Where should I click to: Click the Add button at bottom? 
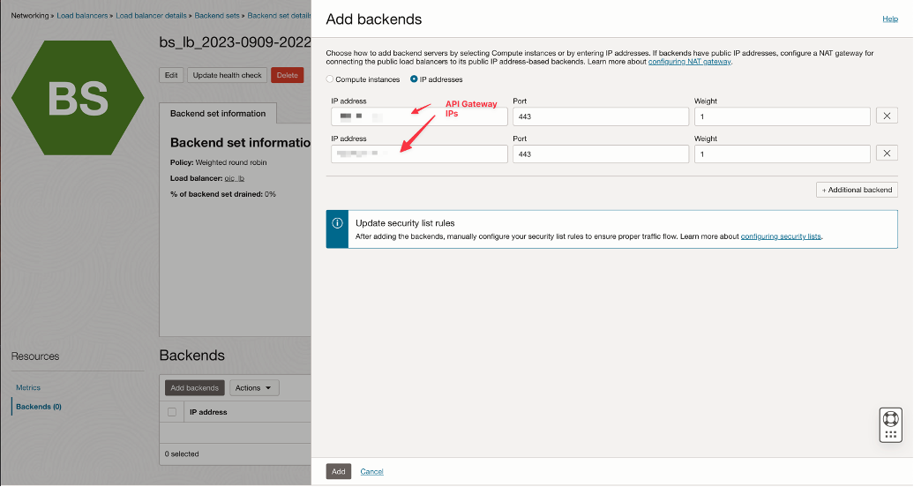tap(338, 471)
